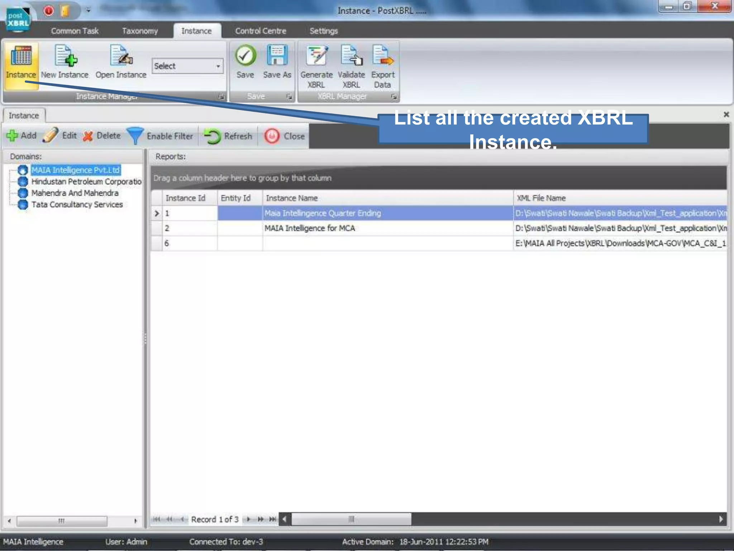Image resolution: width=734 pixels, height=551 pixels.
Task: Click Save As floppy icon
Action: click(x=277, y=56)
